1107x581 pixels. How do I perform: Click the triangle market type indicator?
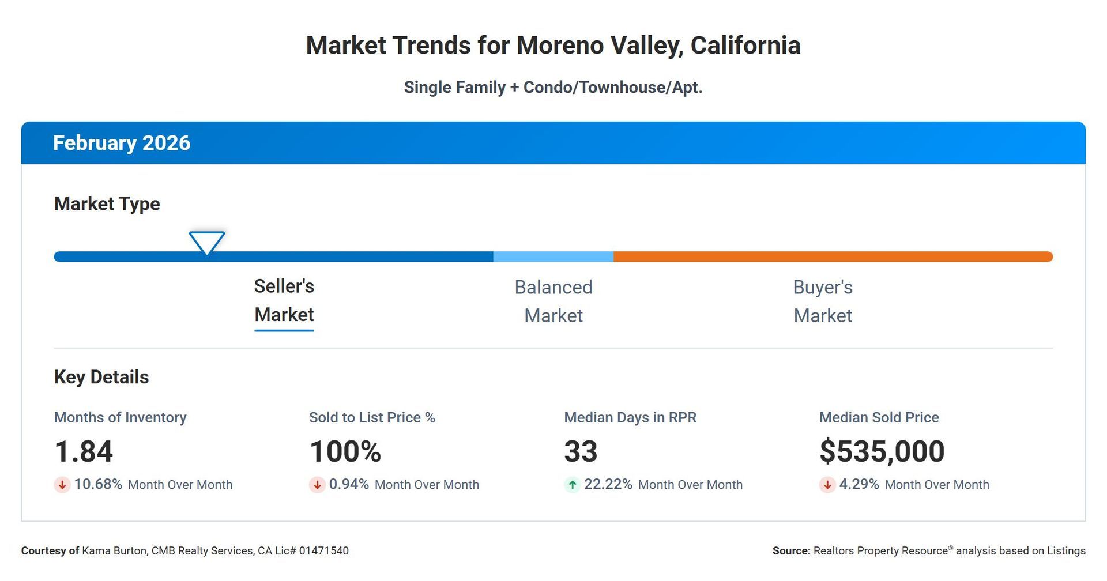206,242
